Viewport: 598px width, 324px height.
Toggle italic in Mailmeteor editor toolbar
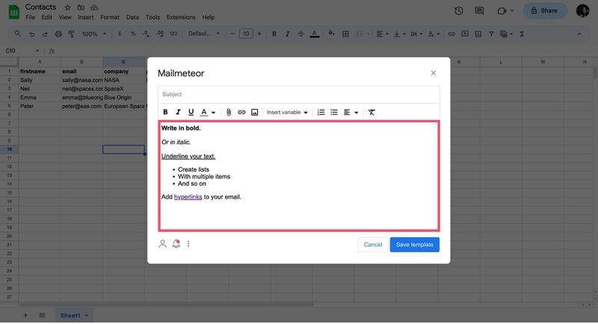pos(178,112)
